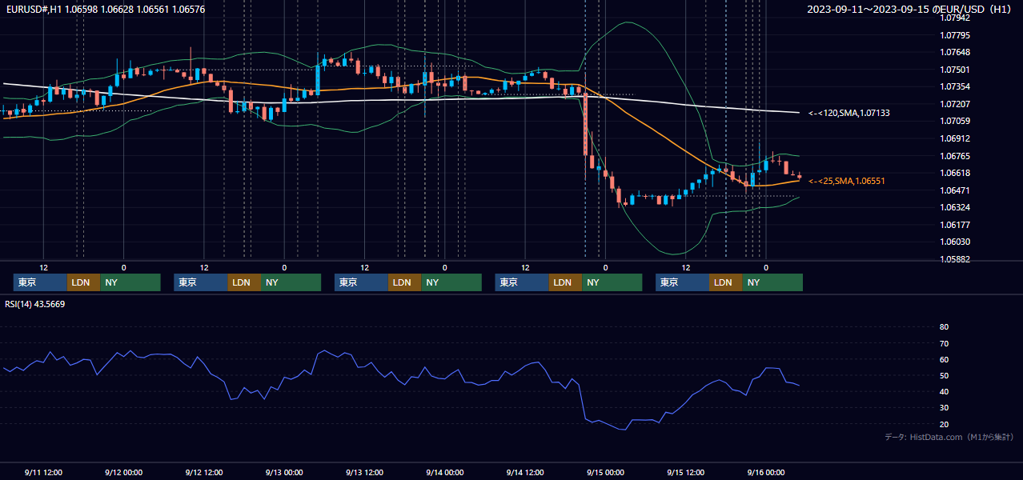Screen dimensions: 1023x480
Task: Click price axis value 1.06471
Action: coord(954,190)
